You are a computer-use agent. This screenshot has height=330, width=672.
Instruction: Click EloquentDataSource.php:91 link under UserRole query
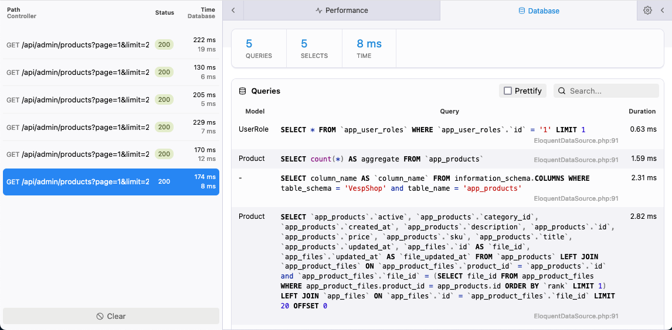coord(576,140)
